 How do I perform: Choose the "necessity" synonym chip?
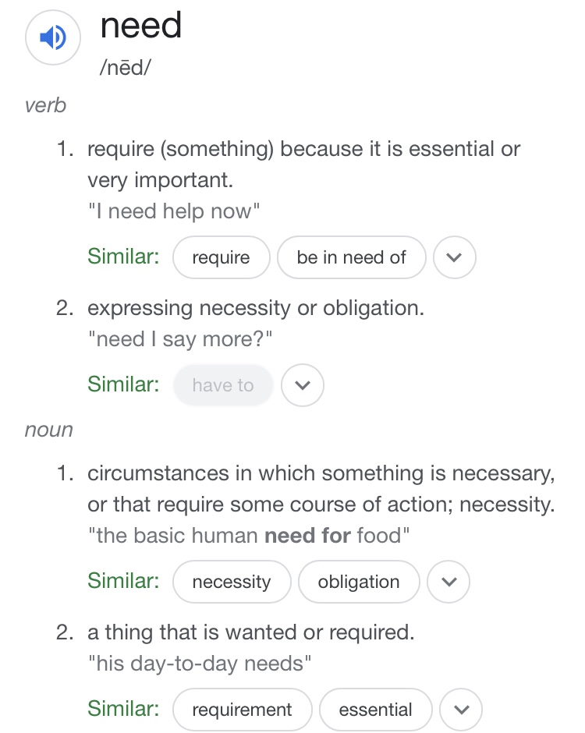point(232,583)
